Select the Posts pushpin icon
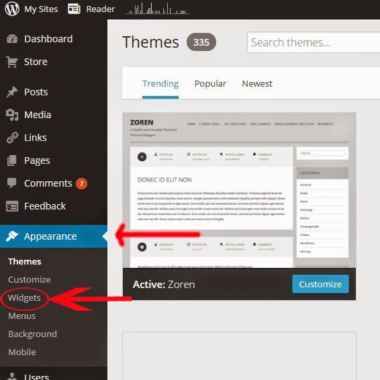Viewport: 380px width, 380px height. [12, 92]
